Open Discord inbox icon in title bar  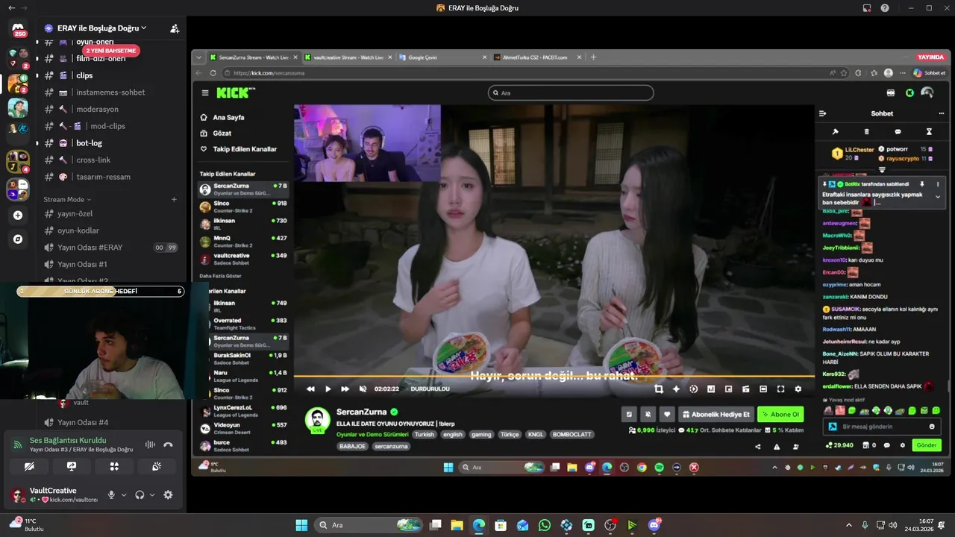coord(867,8)
